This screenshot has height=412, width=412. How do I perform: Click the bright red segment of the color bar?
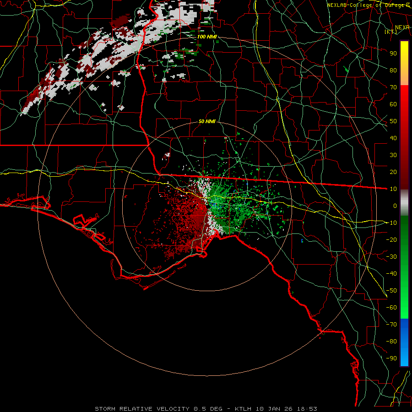tap(404, 95)
